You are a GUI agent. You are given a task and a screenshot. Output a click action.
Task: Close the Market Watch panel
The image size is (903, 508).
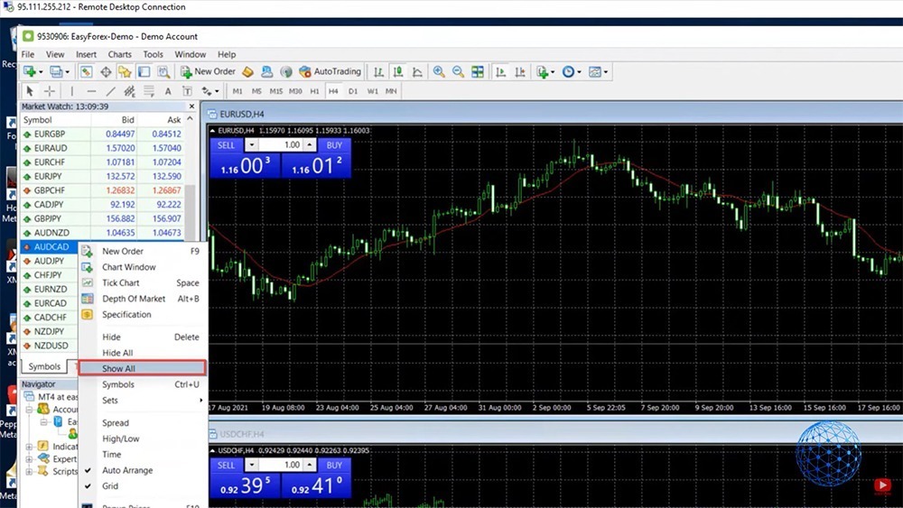click(x=191, y=106)
